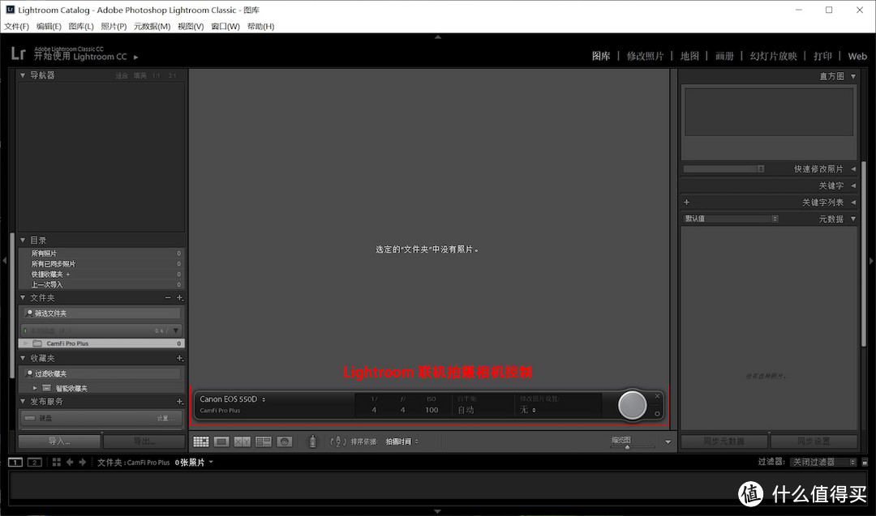Viewport: 876px width, 516px height.
Task: Switch to the Web module
Action: point(857,56)
